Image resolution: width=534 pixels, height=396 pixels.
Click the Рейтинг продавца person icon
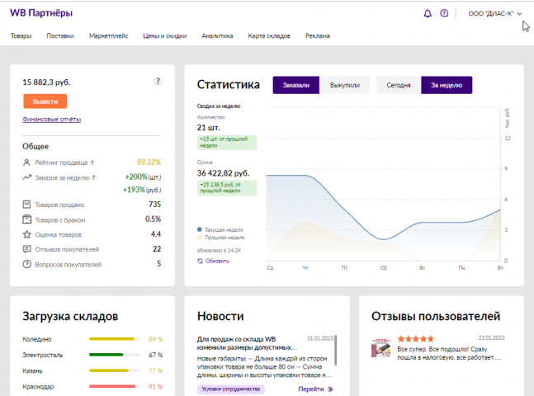[x=26, y=163]
